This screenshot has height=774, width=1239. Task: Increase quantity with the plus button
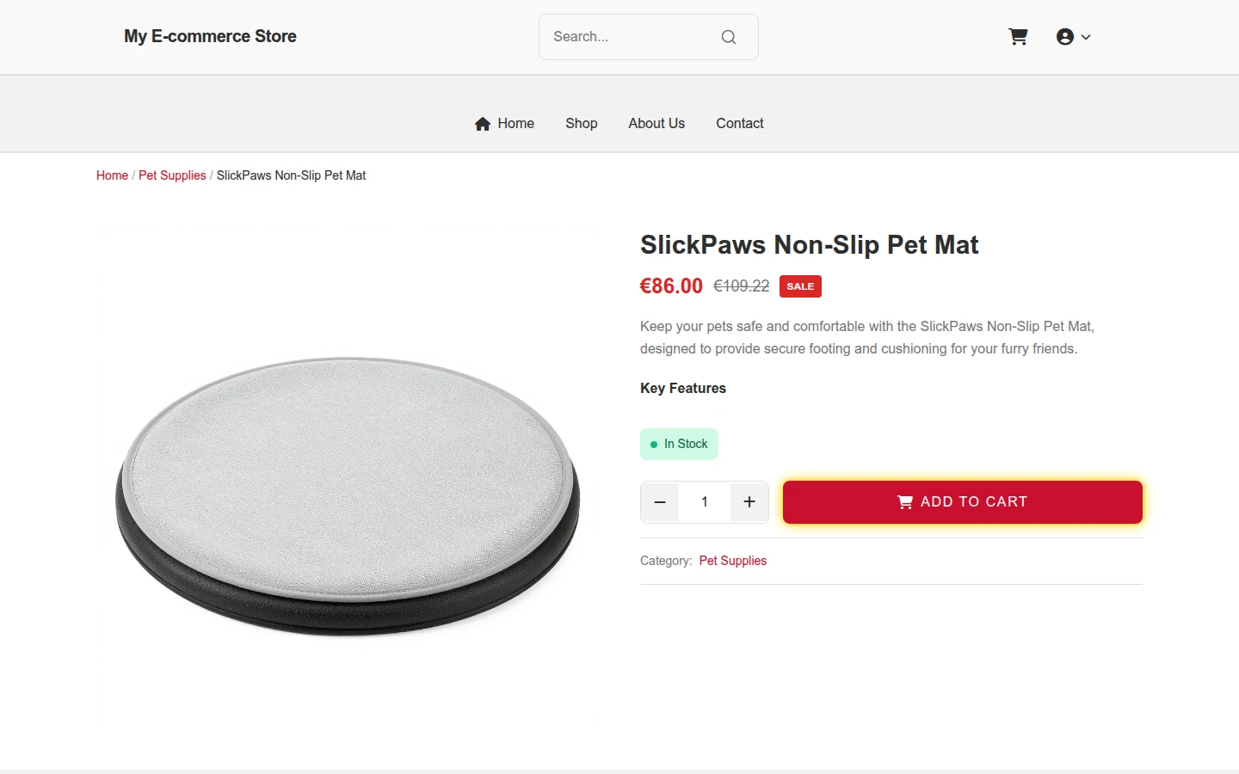[749, 502]
